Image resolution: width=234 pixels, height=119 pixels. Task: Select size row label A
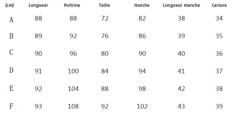11,20
